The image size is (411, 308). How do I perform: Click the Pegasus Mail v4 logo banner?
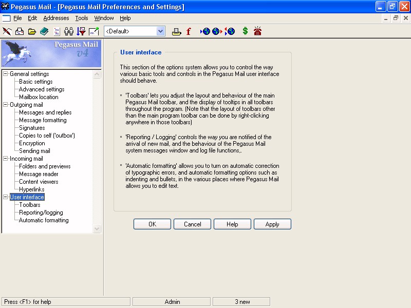(x=51, y=53)
